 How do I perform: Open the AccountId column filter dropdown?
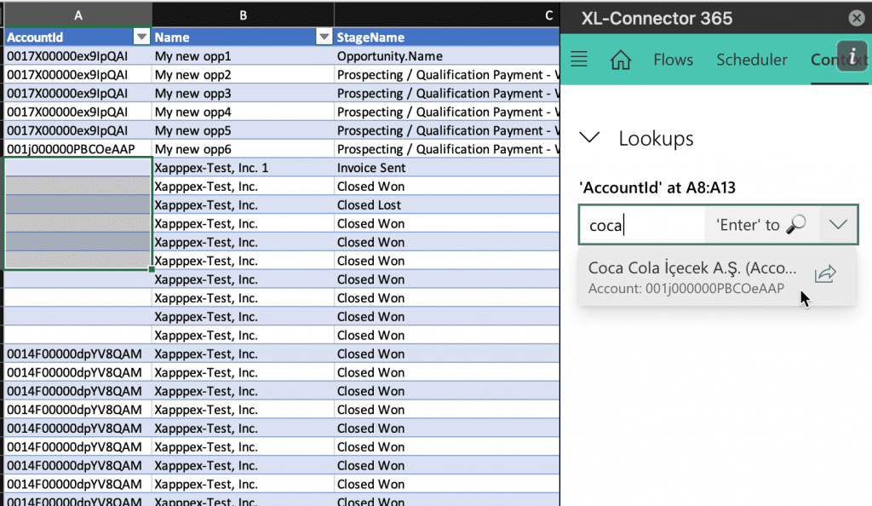142,37
